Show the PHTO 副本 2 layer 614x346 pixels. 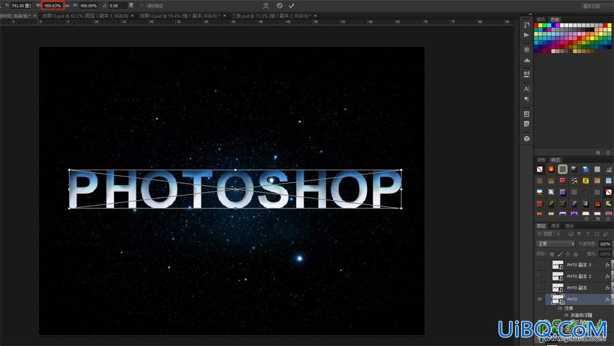click(x=540, y=277)
